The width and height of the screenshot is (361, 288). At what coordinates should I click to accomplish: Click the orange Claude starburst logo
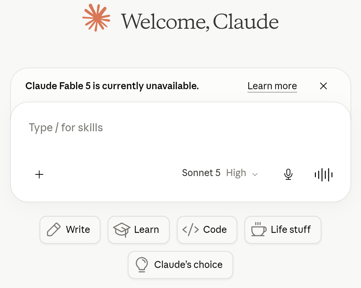[96, 17]
